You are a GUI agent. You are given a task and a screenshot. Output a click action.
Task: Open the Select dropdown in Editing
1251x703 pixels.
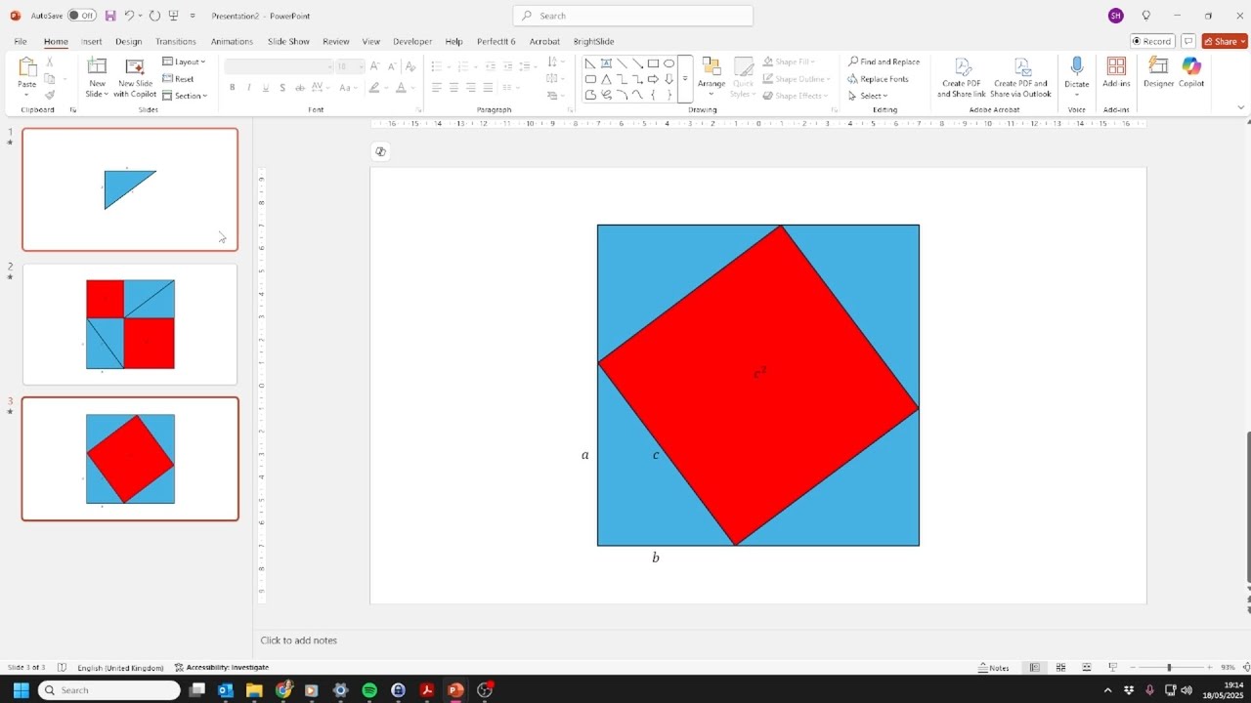point(868,96)
